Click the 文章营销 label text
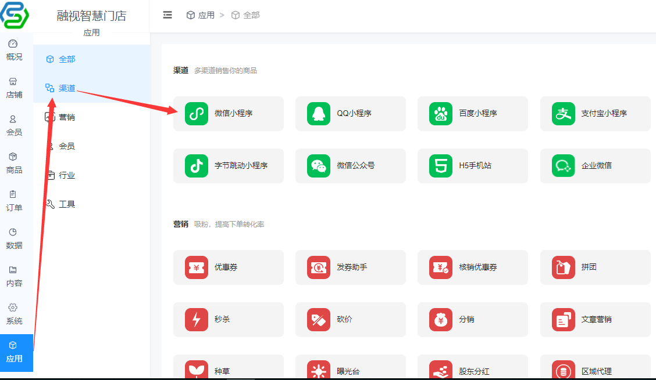The height and width of the screenshot is (380, 656). coord(596,320)
